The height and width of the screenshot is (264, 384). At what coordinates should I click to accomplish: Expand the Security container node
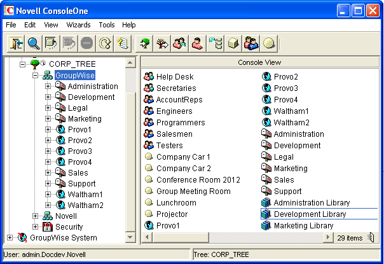coord(35,226)
